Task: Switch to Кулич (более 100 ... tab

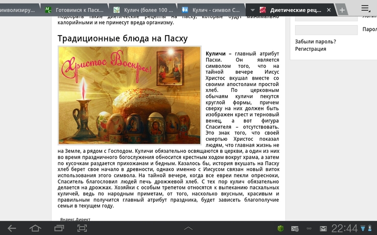Action: click(x=143, y=10)
